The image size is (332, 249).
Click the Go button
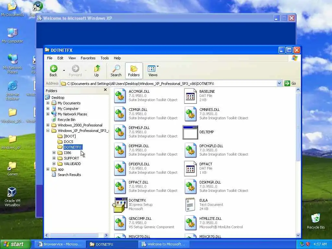point(290,83)
